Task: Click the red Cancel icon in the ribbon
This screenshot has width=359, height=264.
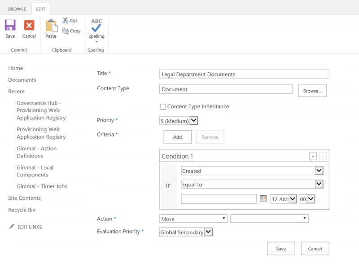Action: click(x=29, y=26)
